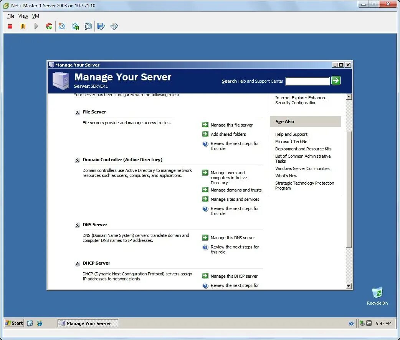This screenshot has width=400, height=340.
Task: Click the Manage this file server link
Action: (x=231, y=125)
